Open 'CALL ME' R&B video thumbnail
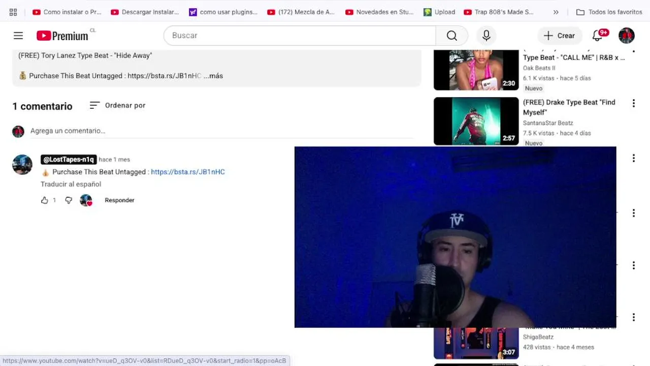 (x=476, y=70)
